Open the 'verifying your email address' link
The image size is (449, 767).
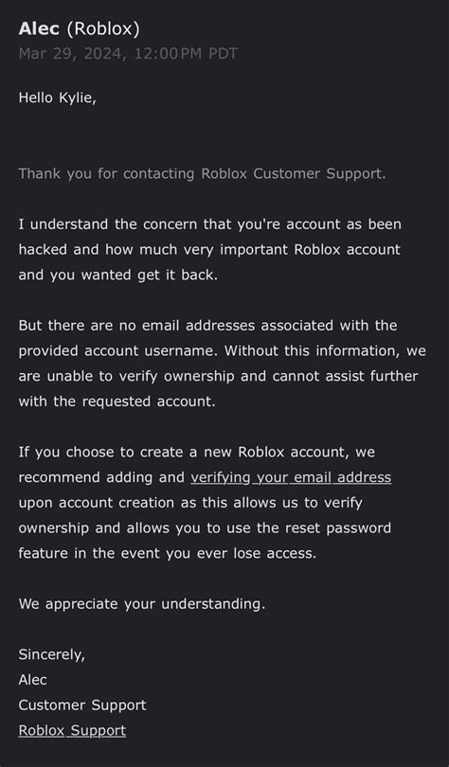pos(291,477)
